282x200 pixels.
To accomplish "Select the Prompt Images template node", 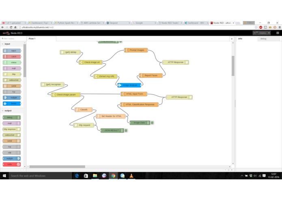I will pyautogui.click(x=136, y=50).
